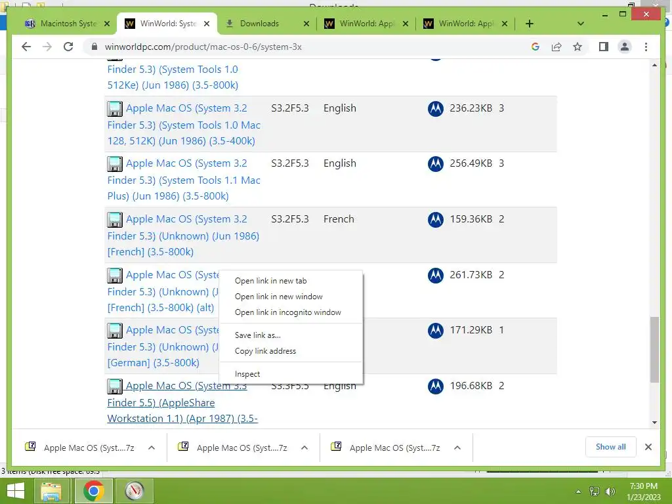Choose Open link in new window

291,297
